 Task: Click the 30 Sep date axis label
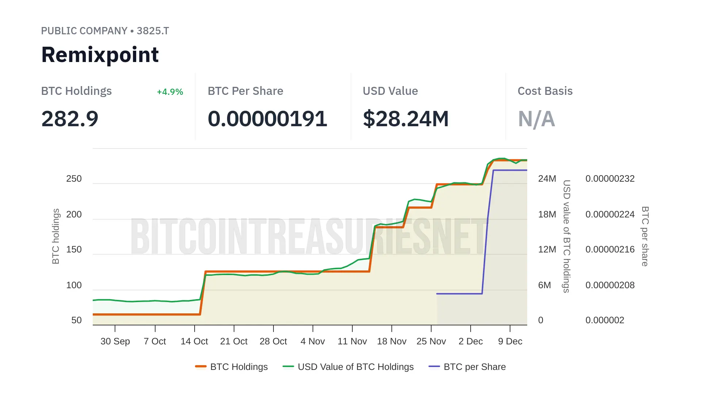coord(115,341)
